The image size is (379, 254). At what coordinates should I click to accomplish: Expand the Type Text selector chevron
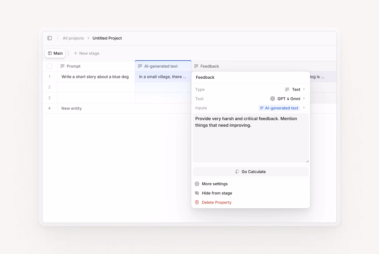pyautogui.click(x=304, y=89)
